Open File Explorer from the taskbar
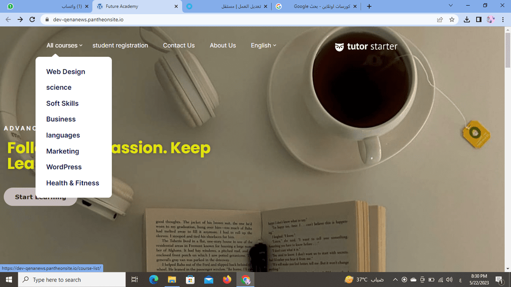The image size is (511, 287). coord(172,280)
